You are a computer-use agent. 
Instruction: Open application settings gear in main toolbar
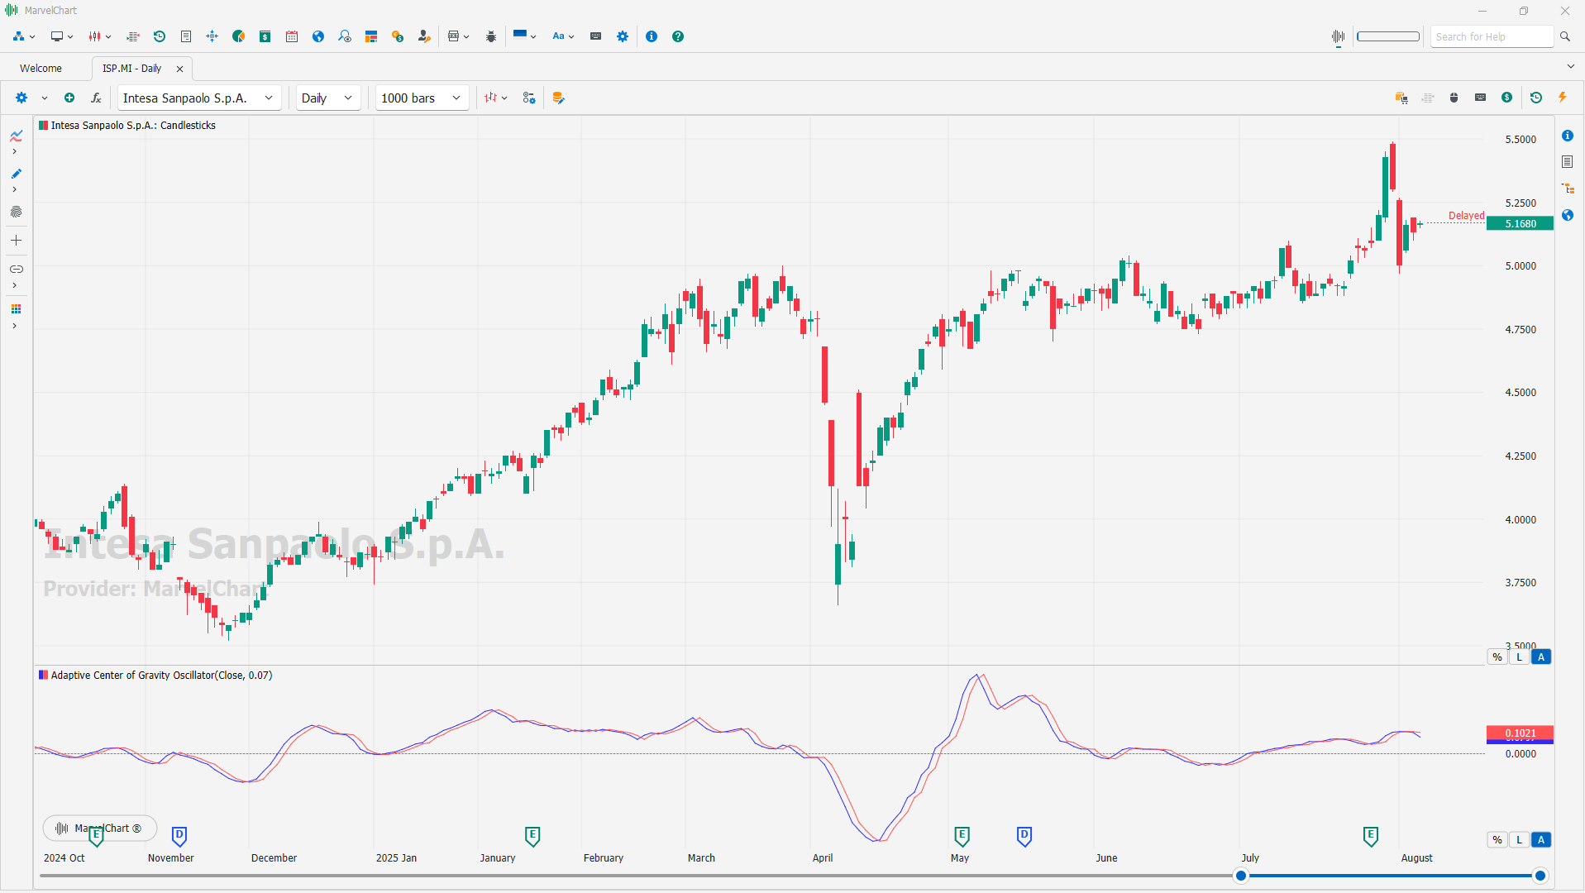click(x=623, y=36)
